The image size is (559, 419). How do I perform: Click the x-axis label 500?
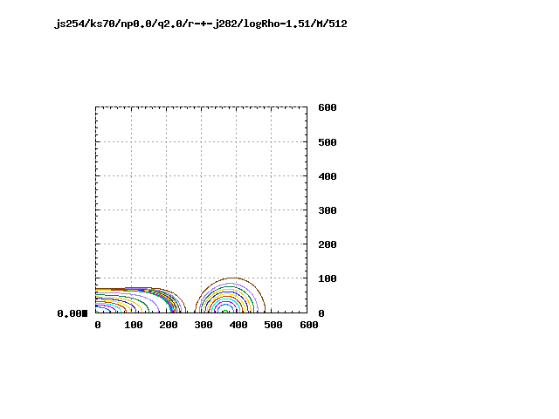pyautogui.click(x=273, y=325)
